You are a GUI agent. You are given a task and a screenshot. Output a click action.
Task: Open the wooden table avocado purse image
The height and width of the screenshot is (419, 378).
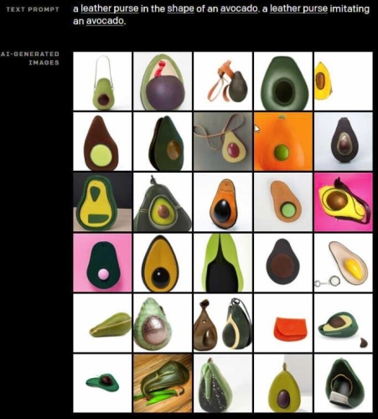(x=163, y=383)
